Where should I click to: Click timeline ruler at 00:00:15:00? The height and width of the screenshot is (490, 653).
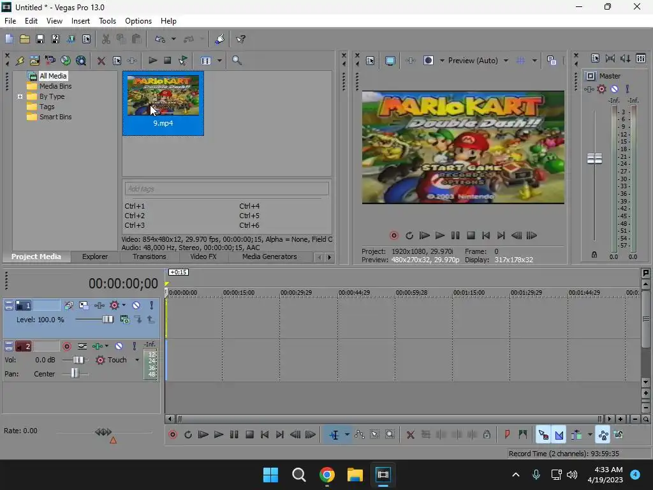click(x=238, y=293)
